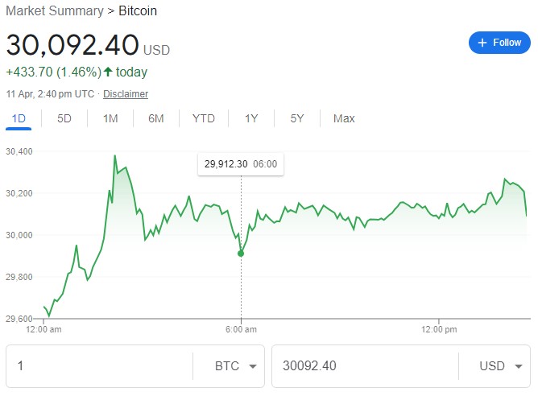Click the 29,912.30 price tooltip

[x=241, y=164]
